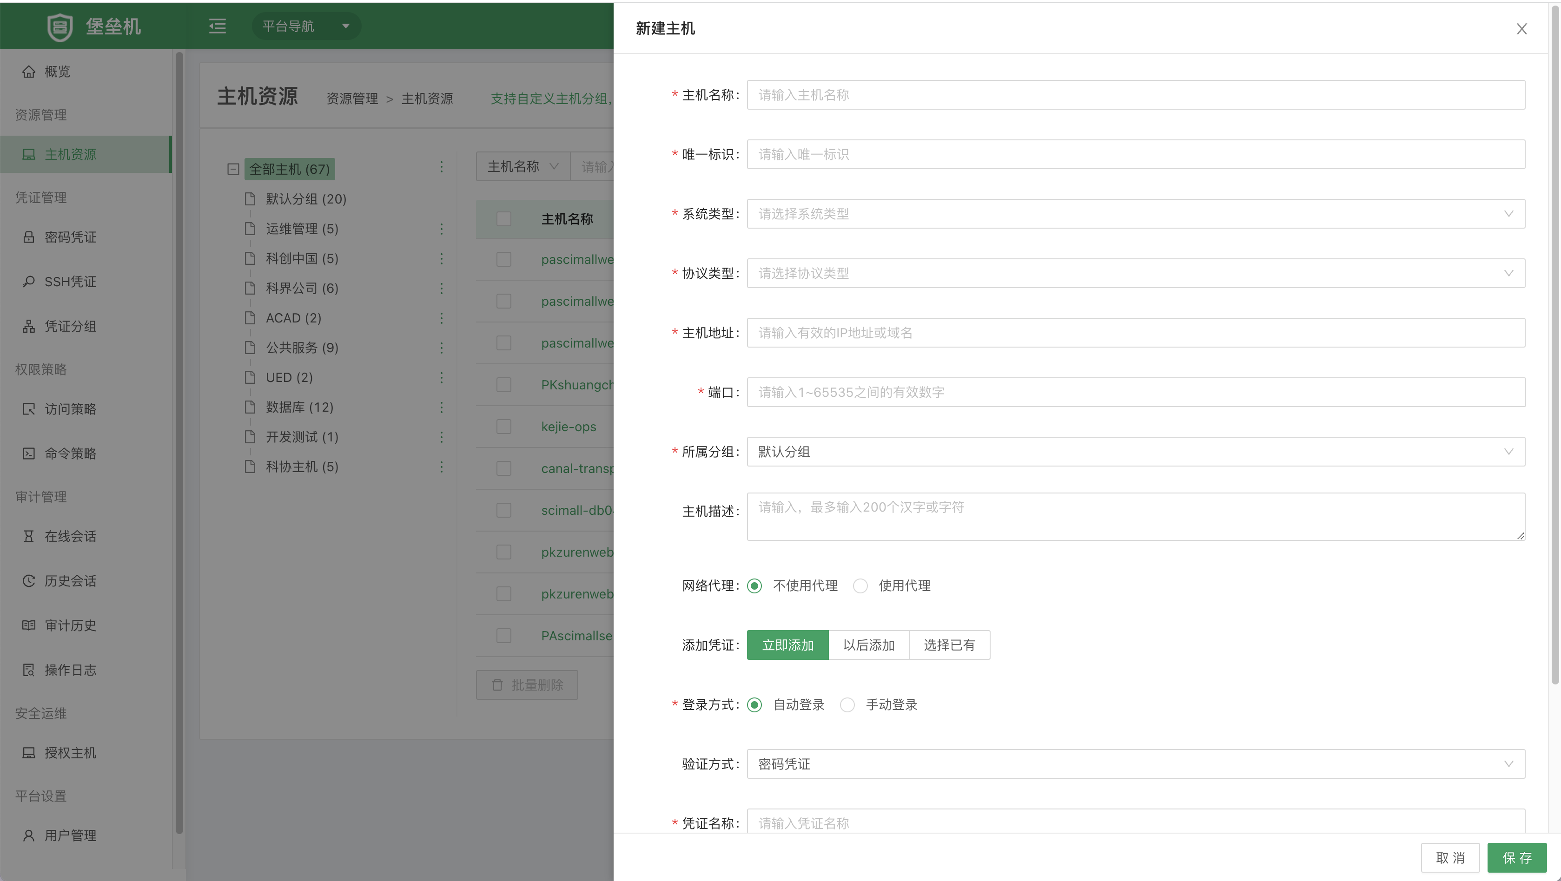Click the 访问策略 icon
1561x881 pixels.
pos(28,409)
